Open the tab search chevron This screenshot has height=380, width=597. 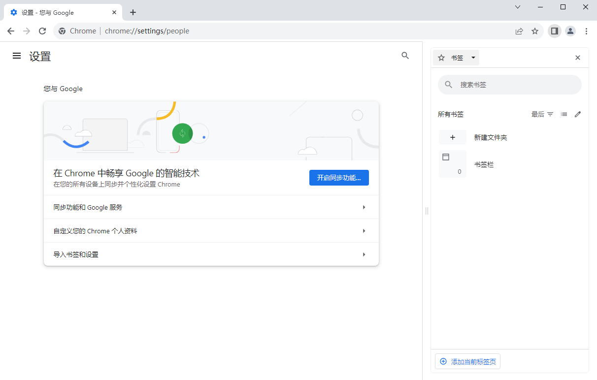point(518,7)
